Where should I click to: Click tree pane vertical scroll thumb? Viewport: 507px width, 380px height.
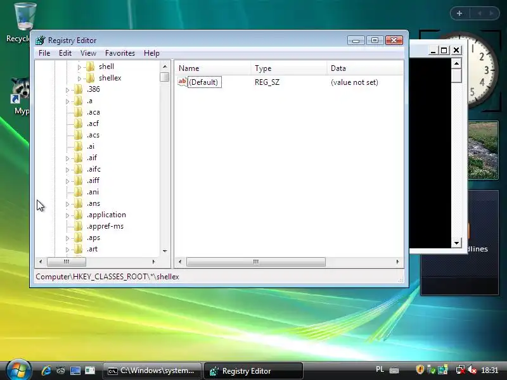(165, 77)
